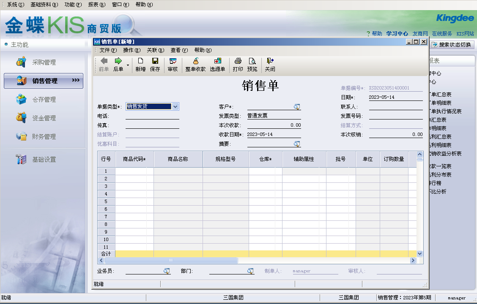
Task: Click the 订购数量 column header
Action: [x=394, y=159]
